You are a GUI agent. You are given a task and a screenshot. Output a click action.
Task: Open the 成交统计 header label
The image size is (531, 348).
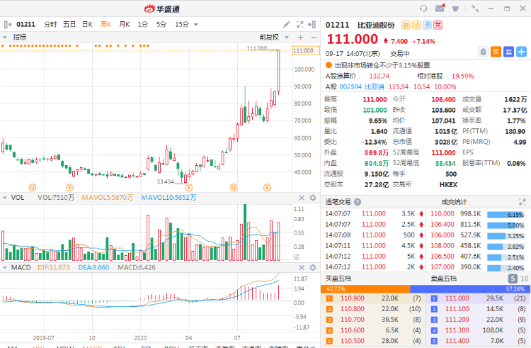(454, 202)
